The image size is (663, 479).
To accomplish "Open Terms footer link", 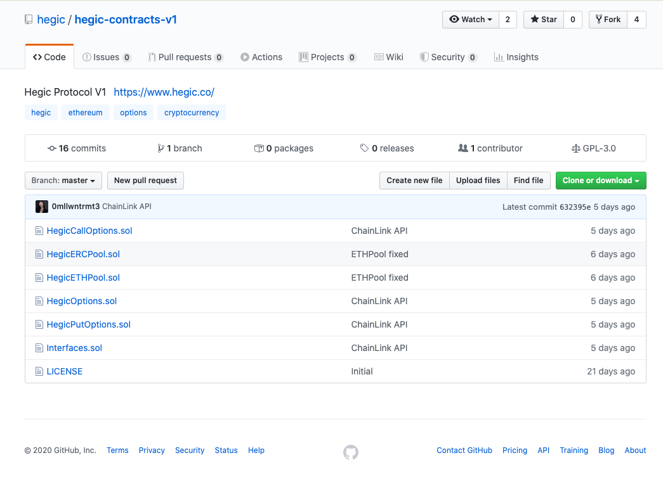I will coord(117,450).
